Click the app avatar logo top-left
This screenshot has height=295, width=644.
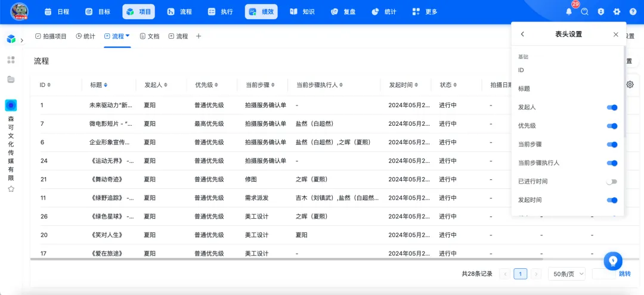tap(19, 11)
